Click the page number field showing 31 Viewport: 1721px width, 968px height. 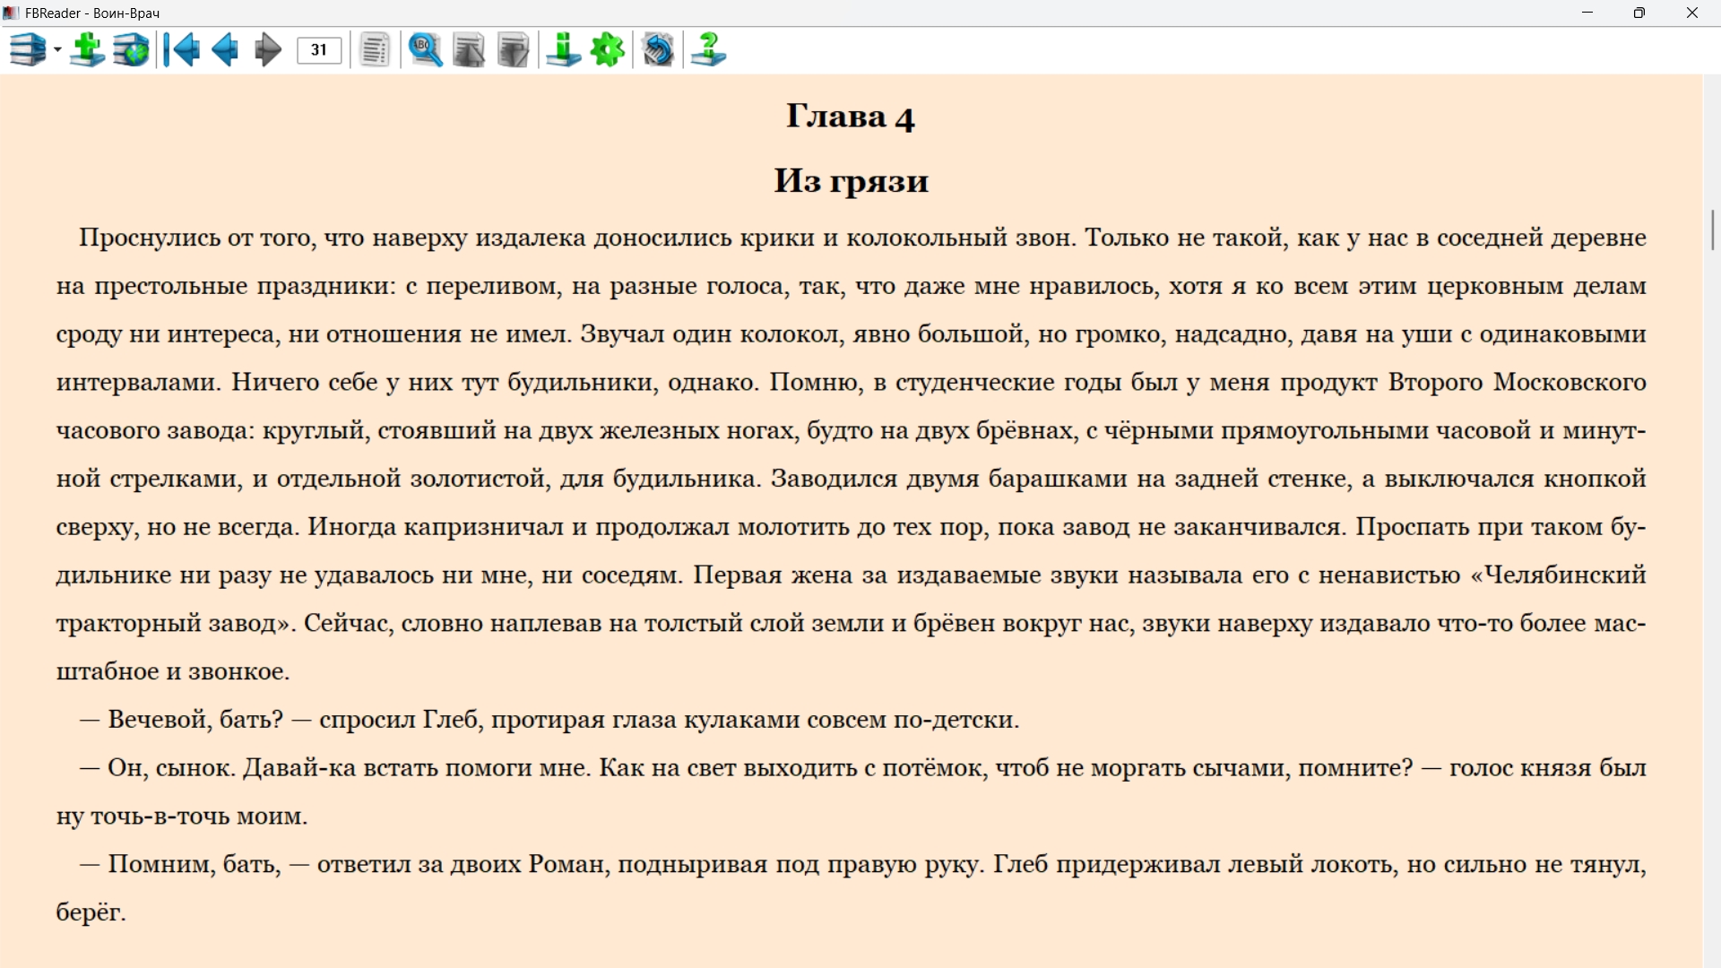tap(319, 50)
